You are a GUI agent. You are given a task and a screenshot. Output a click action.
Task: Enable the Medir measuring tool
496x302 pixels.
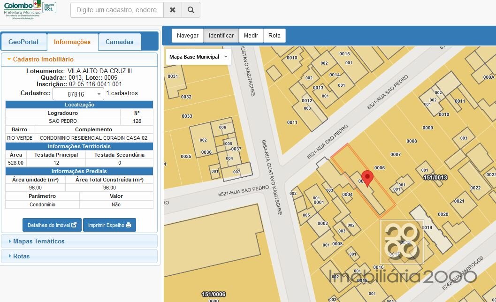(x=251, y=36)
